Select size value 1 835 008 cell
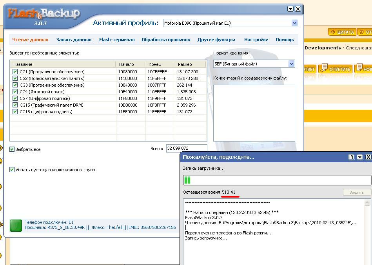The image size is (372, 265). [187, 92]
